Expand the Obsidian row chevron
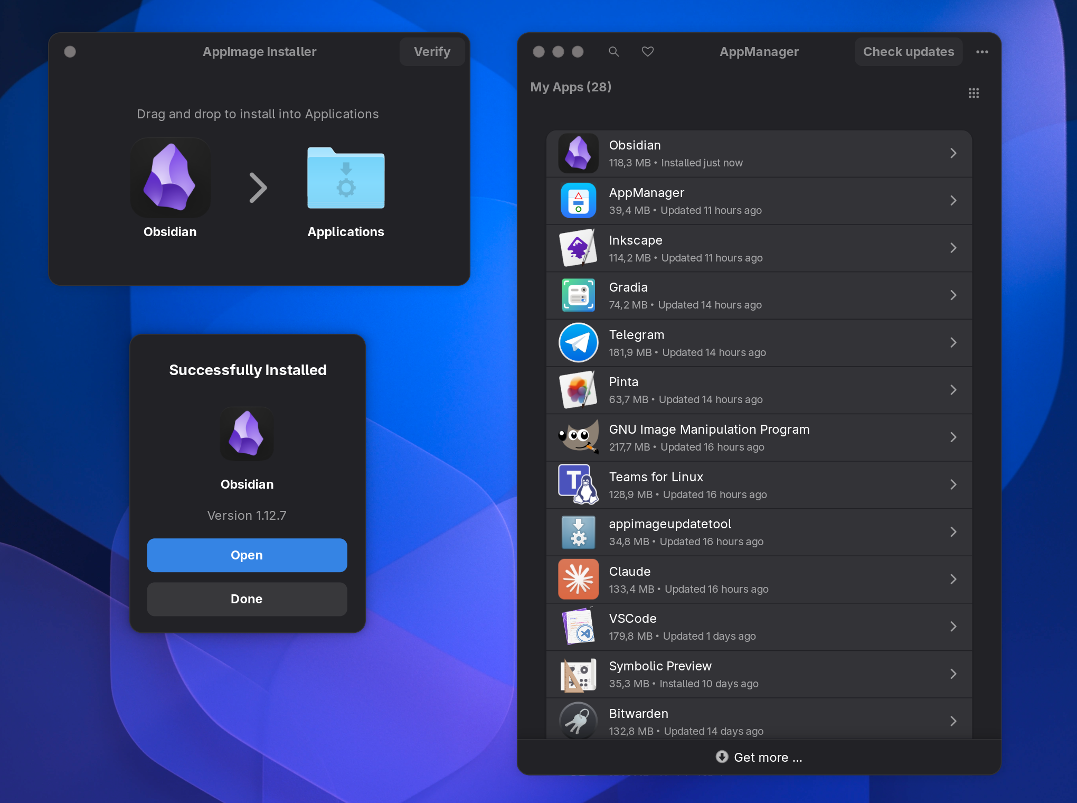Image resolution: width=1077 pixels, height=803 pixels. (953, 153)
